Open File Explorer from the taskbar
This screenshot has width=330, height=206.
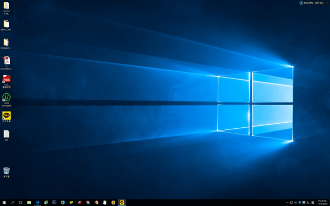(x=29, y=202)
